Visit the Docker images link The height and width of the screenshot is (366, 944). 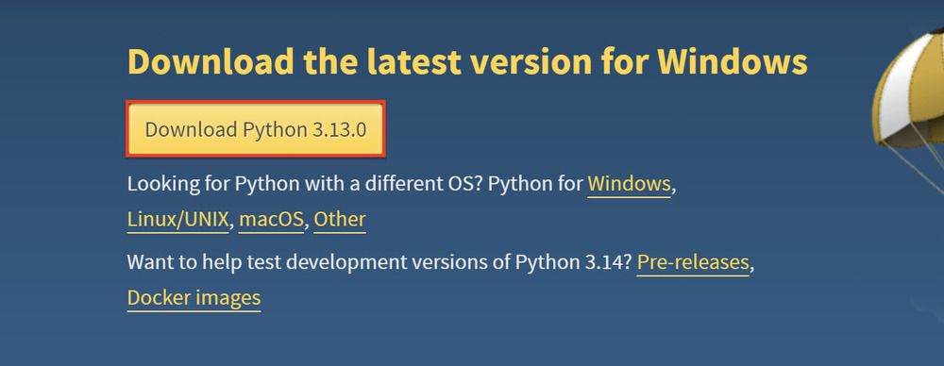pyautogui.click(x=194, y=298)
